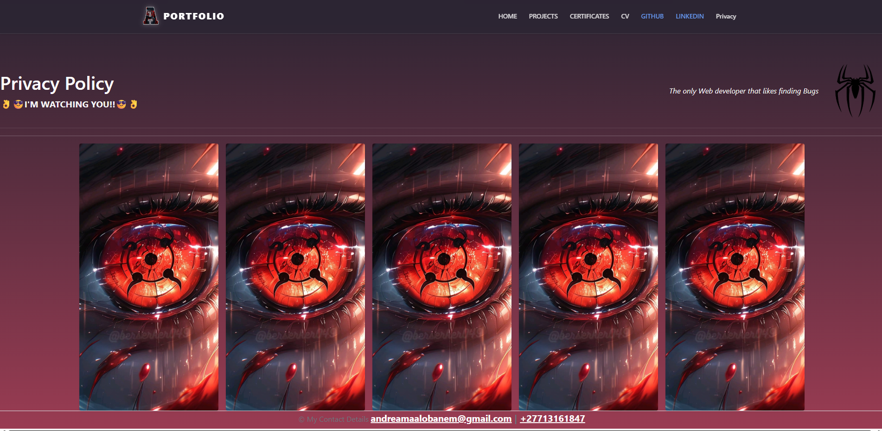Click the black spider image

click(855, 90)
